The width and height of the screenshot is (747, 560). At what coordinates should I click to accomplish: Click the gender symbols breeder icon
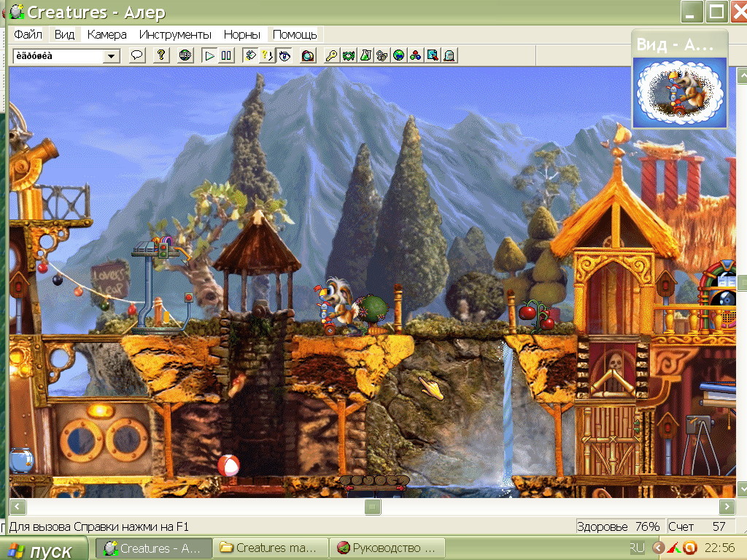tap(382, 55)
